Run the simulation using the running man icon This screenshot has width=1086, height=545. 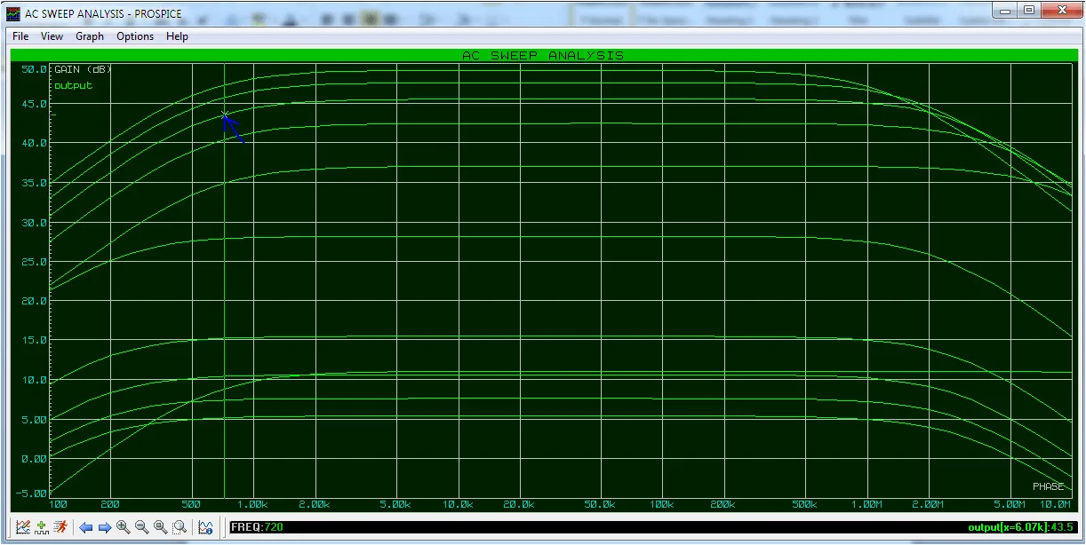pyautogui.click(x=60, y=527)
